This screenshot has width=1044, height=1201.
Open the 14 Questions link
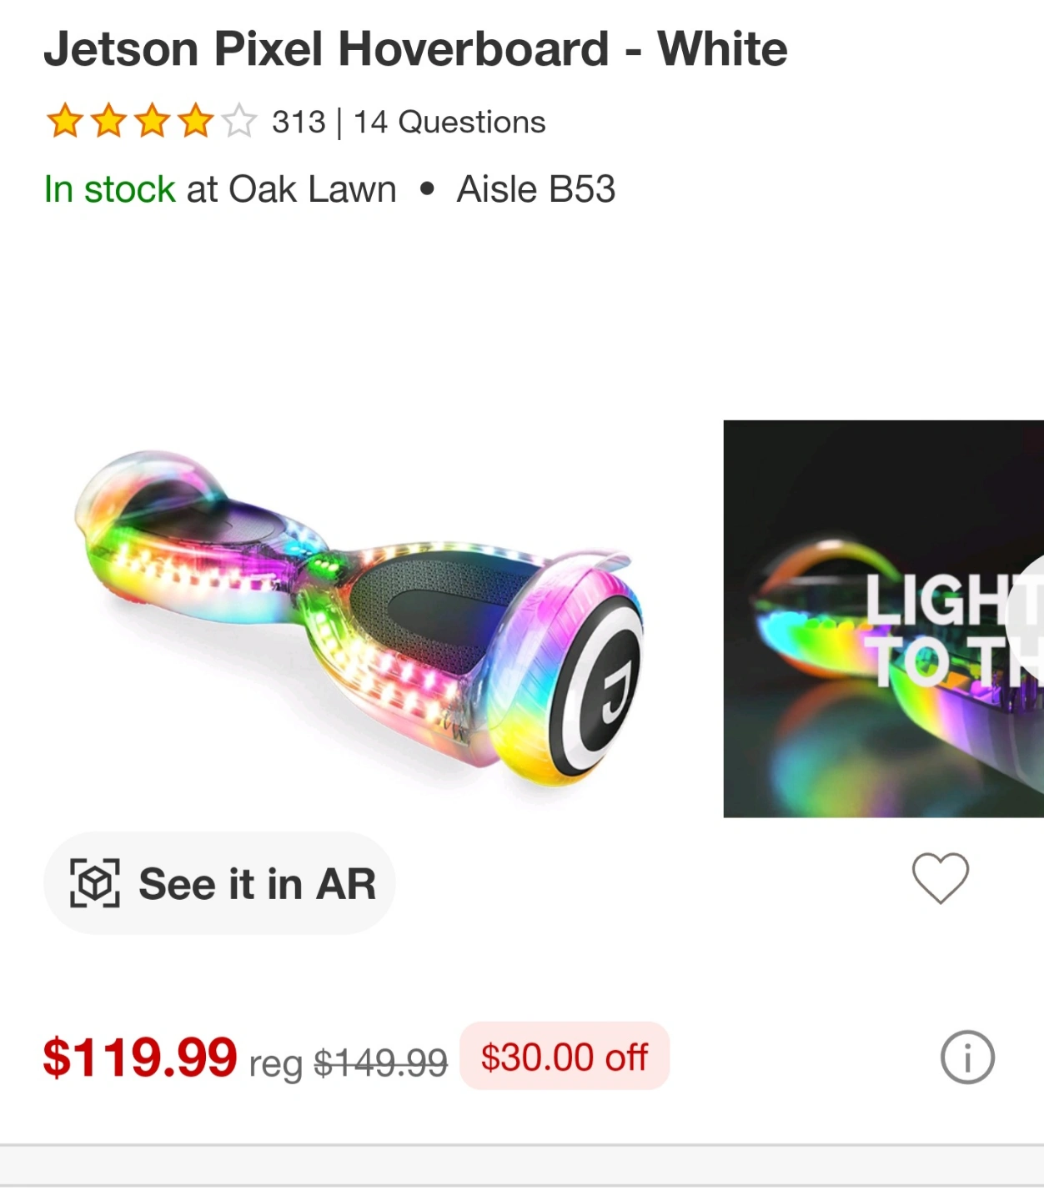[x=449, y=122]
